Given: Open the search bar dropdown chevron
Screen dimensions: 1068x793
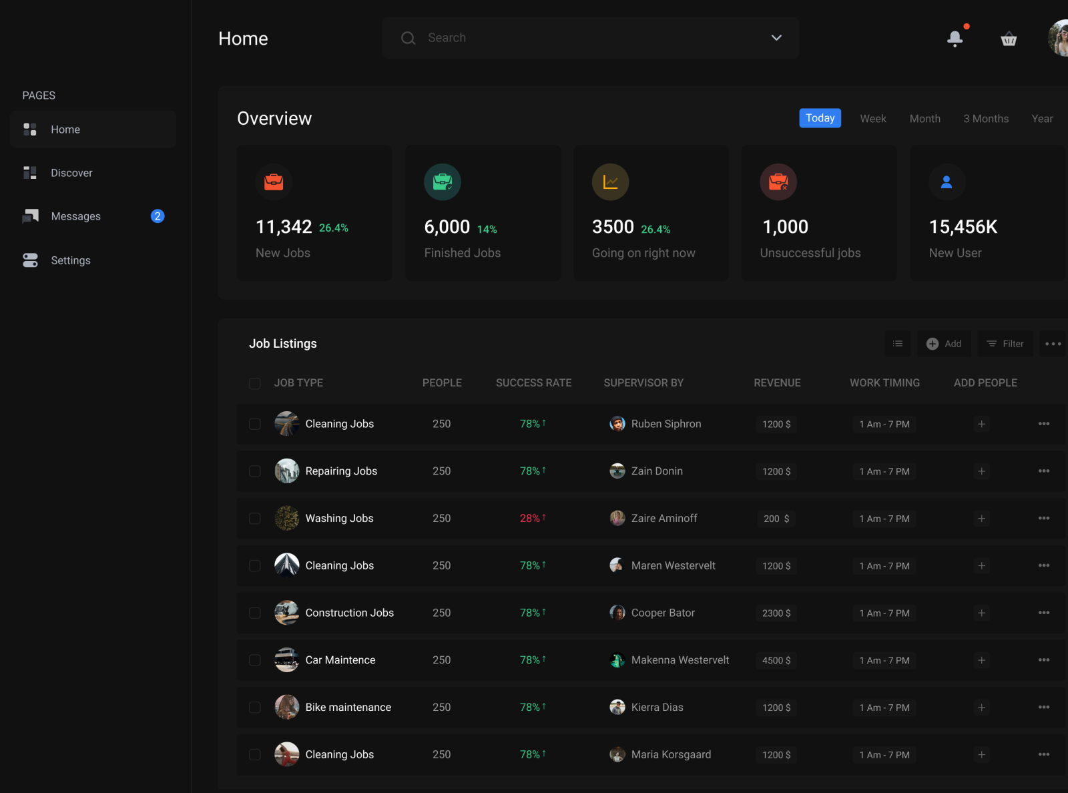Looking at the screenshot, I should pyautogui.click(x=776, y=38).
